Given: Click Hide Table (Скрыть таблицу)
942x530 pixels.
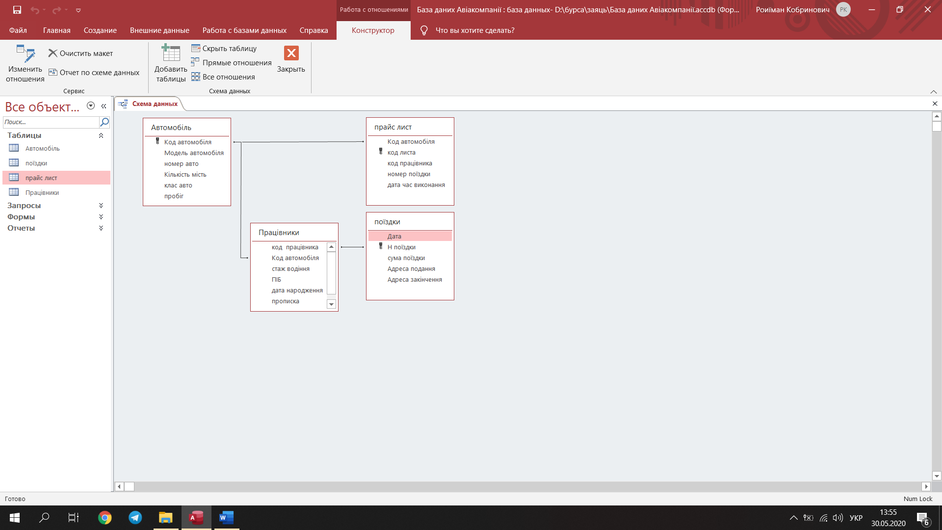Looking at the screenshot, I should (224, 49).
